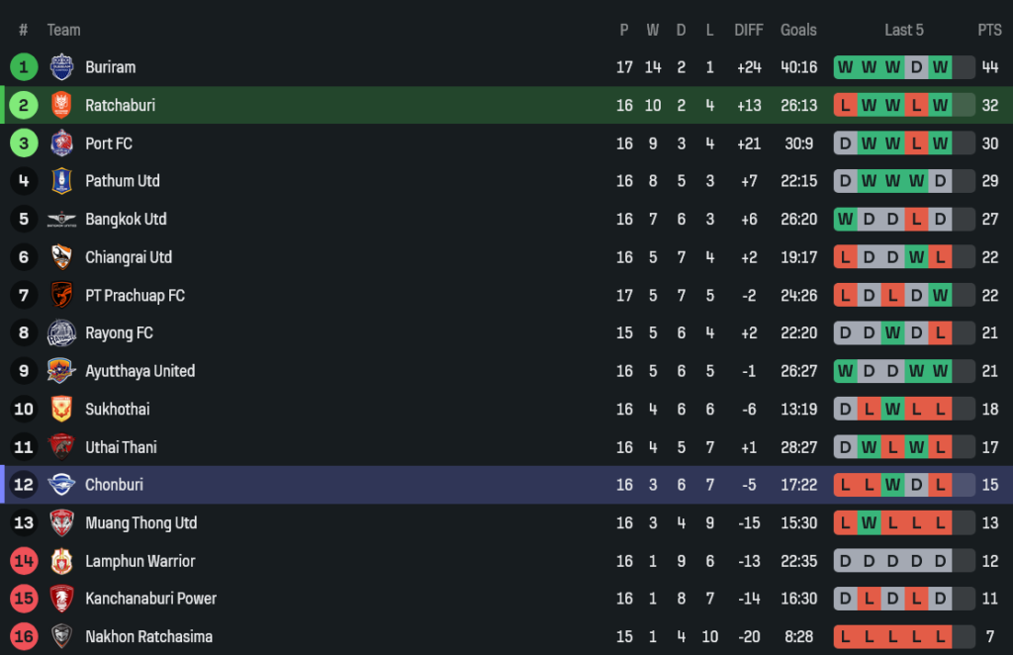Sort table by PTS column header
The height and width of the screenshot is (655, 1013).
(989, 30)
